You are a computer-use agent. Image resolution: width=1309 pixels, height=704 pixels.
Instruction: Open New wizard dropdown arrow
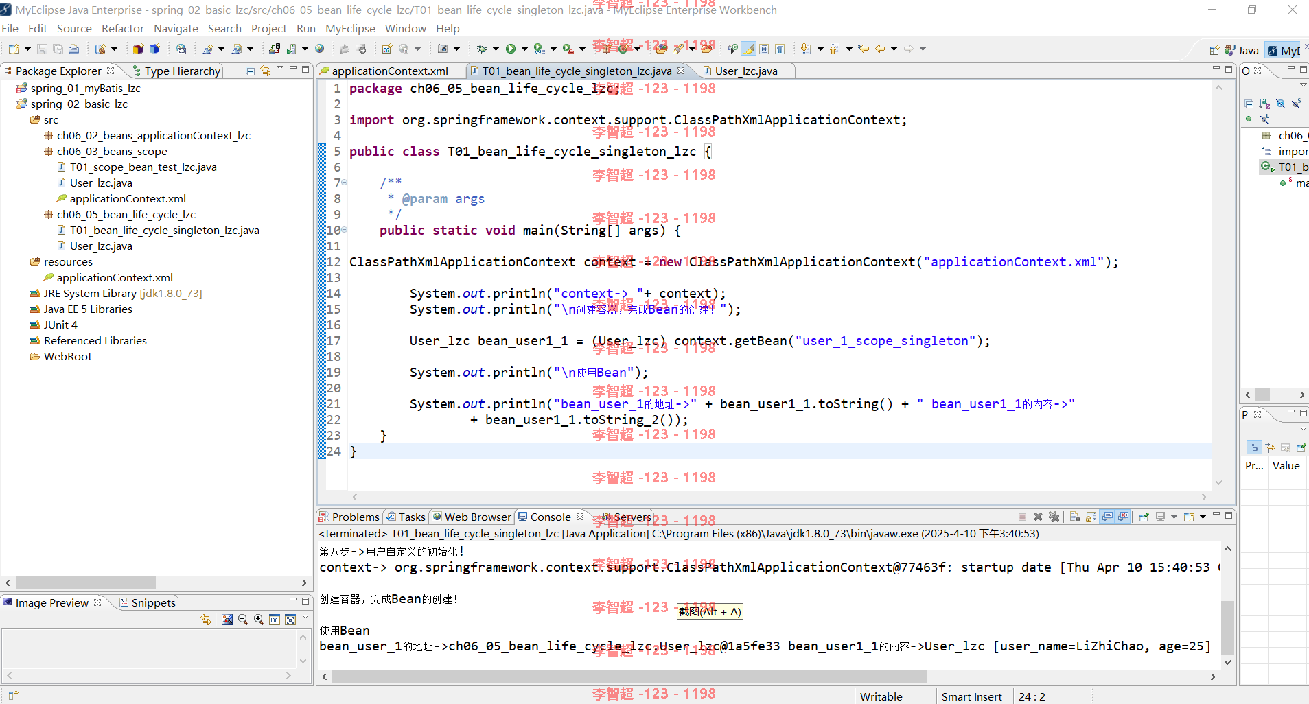(x=27, y=49)
